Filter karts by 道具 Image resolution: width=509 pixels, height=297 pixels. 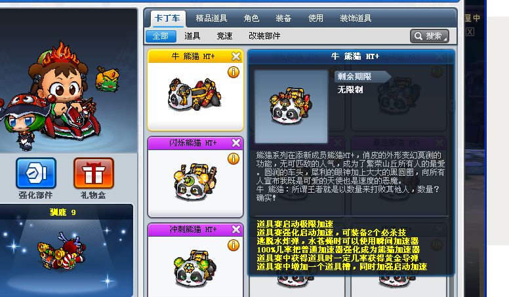192,36
